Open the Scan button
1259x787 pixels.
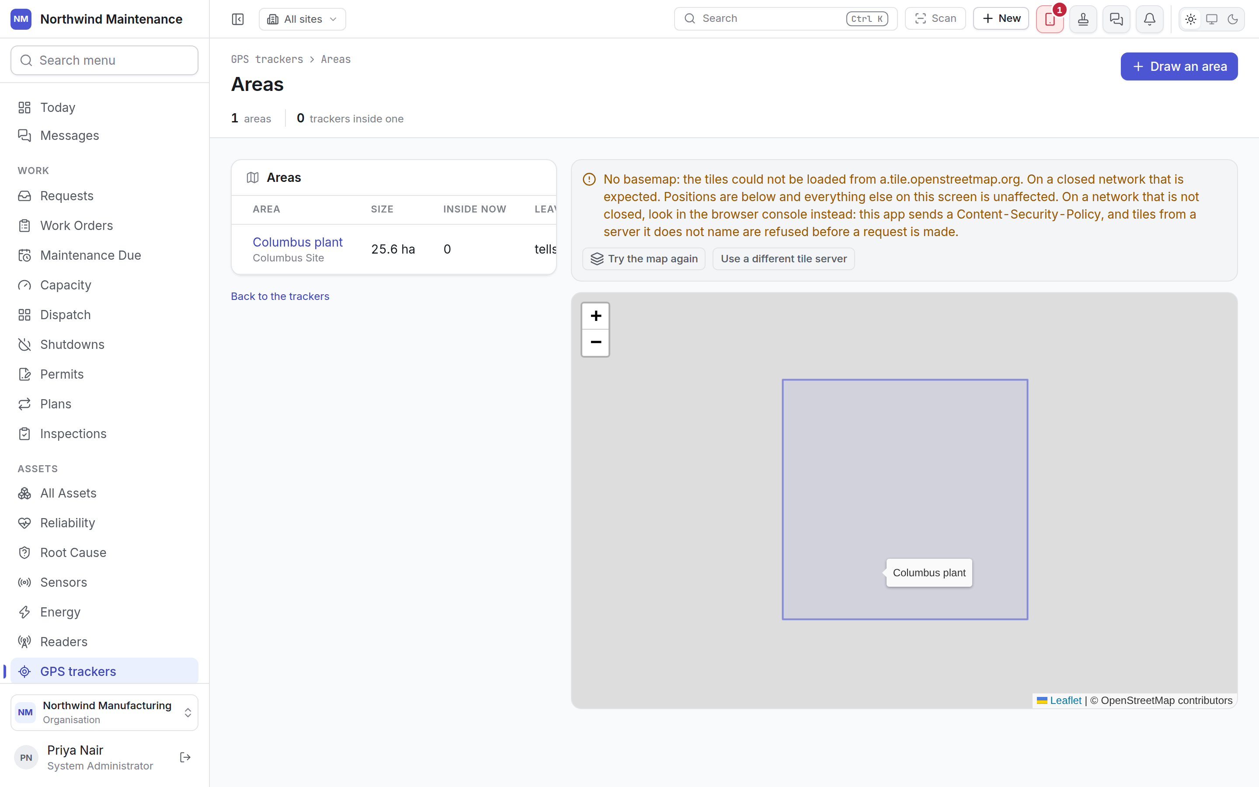coord(936,19)
